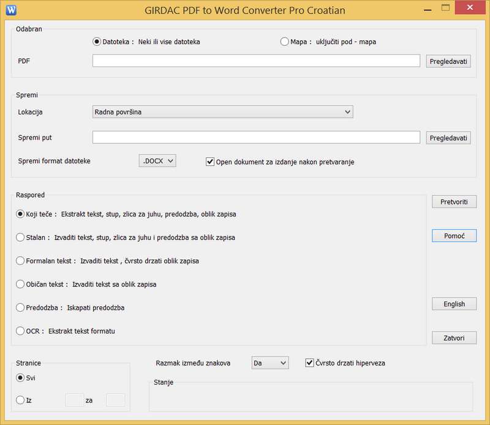490x425 pixels.
Task: Click Pregledavati next to Spremi put
Action: (448, 138)
